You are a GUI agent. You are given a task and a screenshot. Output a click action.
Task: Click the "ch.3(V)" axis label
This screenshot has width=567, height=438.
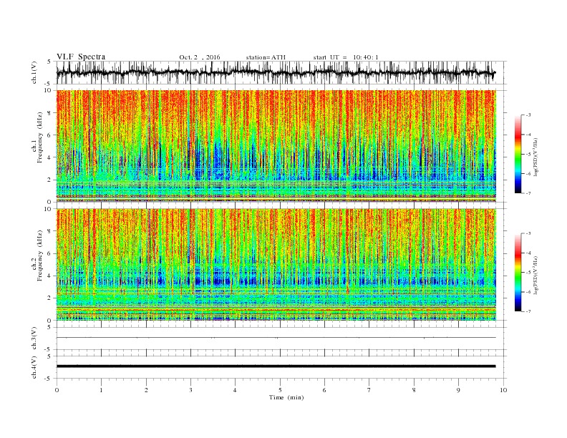[x=34, y=339]
